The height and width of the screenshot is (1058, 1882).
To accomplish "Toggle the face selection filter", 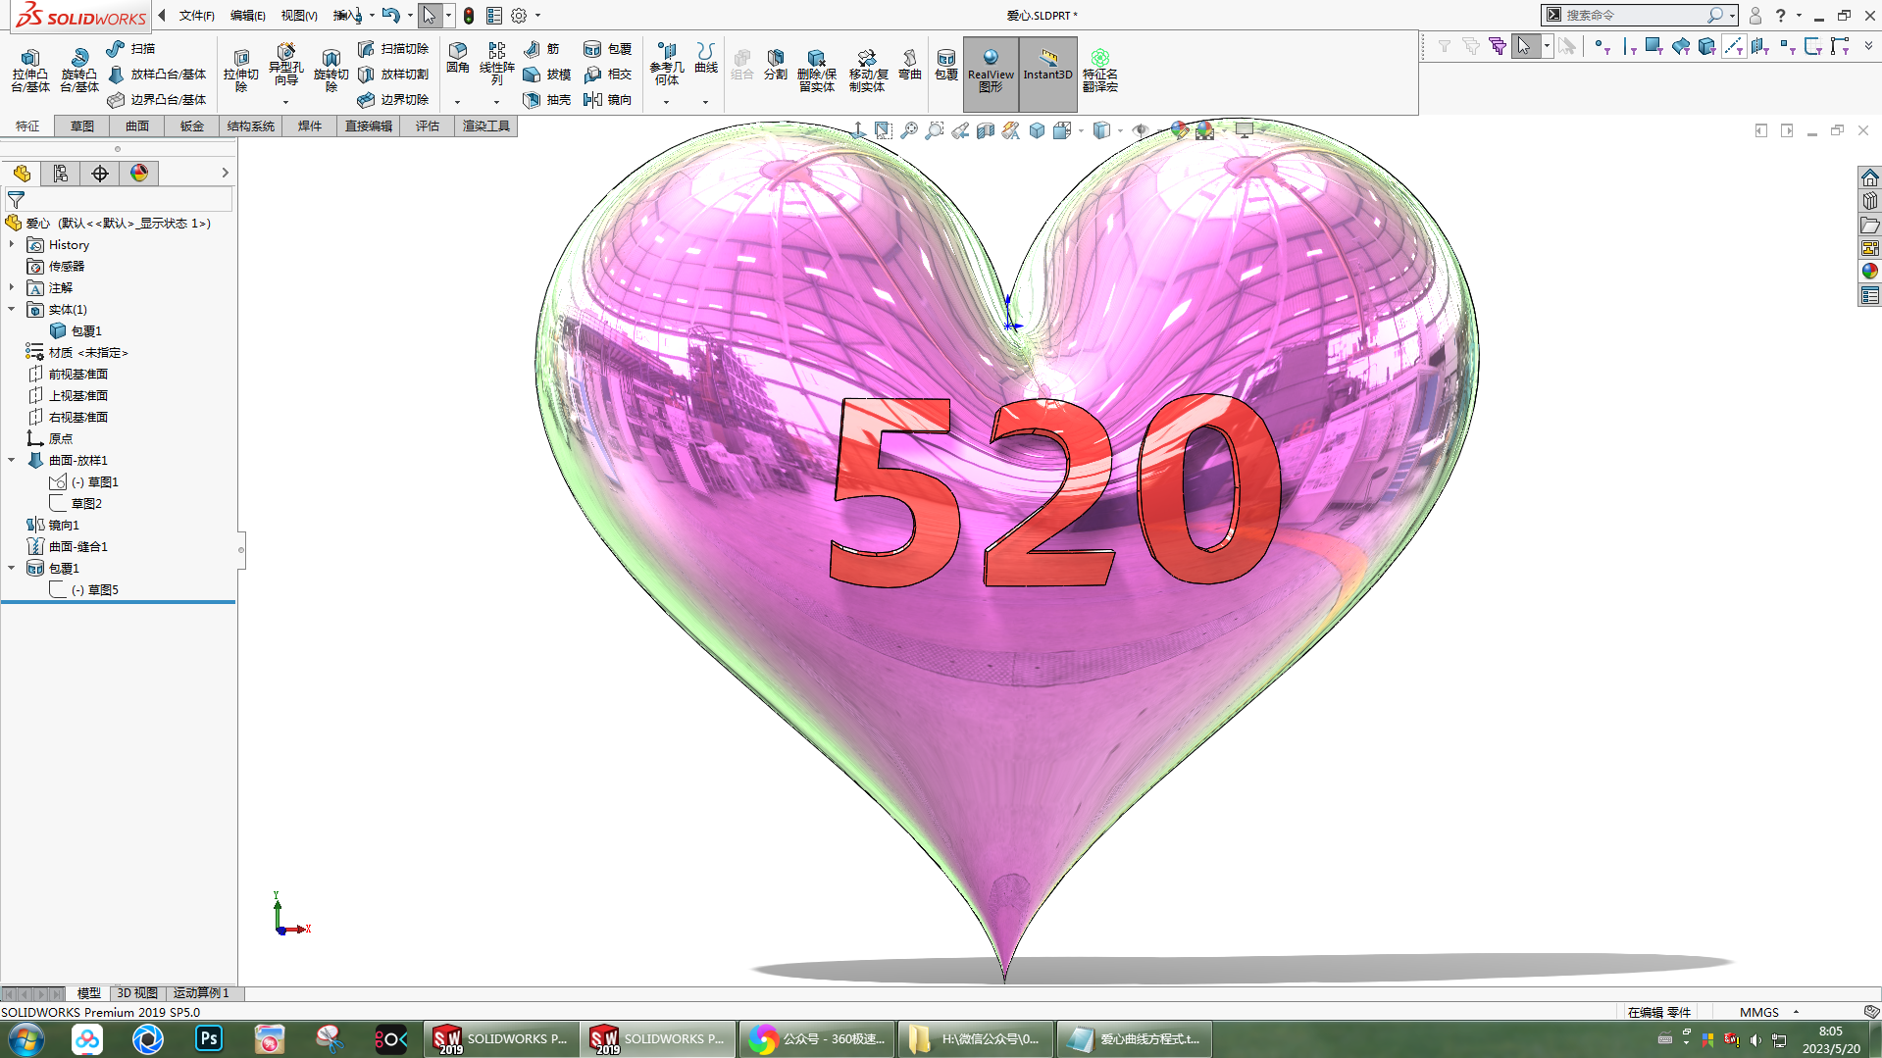I will point(1654,46).
